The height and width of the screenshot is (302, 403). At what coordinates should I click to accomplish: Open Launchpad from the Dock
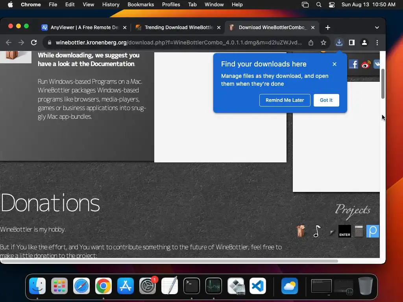pos(59,286)
